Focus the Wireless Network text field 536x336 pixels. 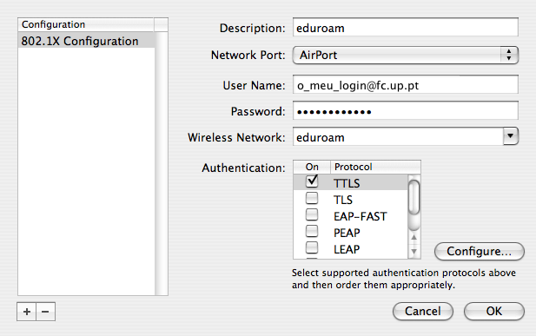398,136
